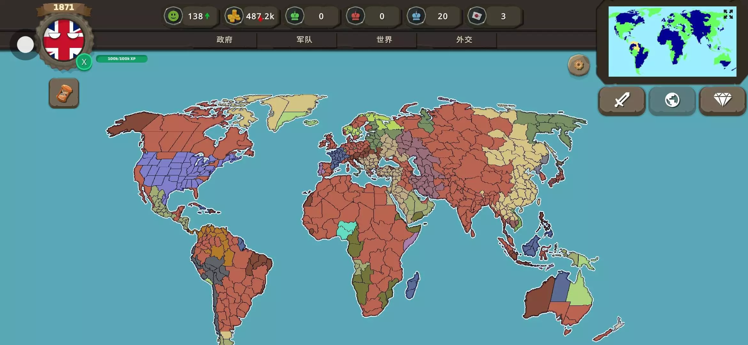Click the gold coins treasury icon
The image size is (748, 345).
(234, 16)
